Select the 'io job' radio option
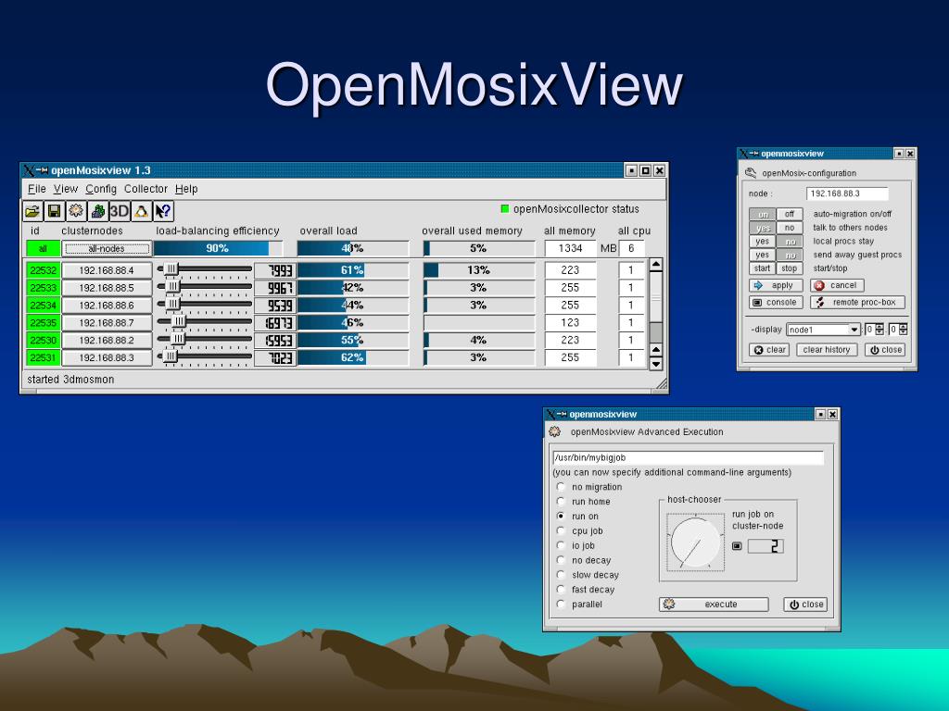The width and height of the screenshot is (949, 711). point(561,545)
